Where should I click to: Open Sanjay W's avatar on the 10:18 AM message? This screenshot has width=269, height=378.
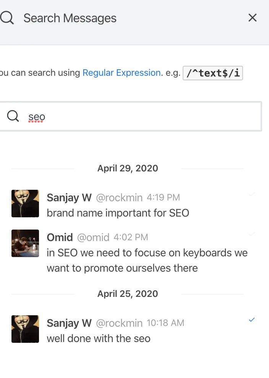25,329
